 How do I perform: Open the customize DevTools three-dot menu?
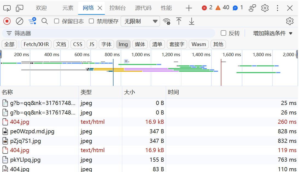(277, 8)
